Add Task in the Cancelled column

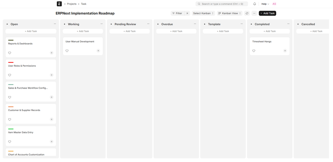tap(313, 31)
